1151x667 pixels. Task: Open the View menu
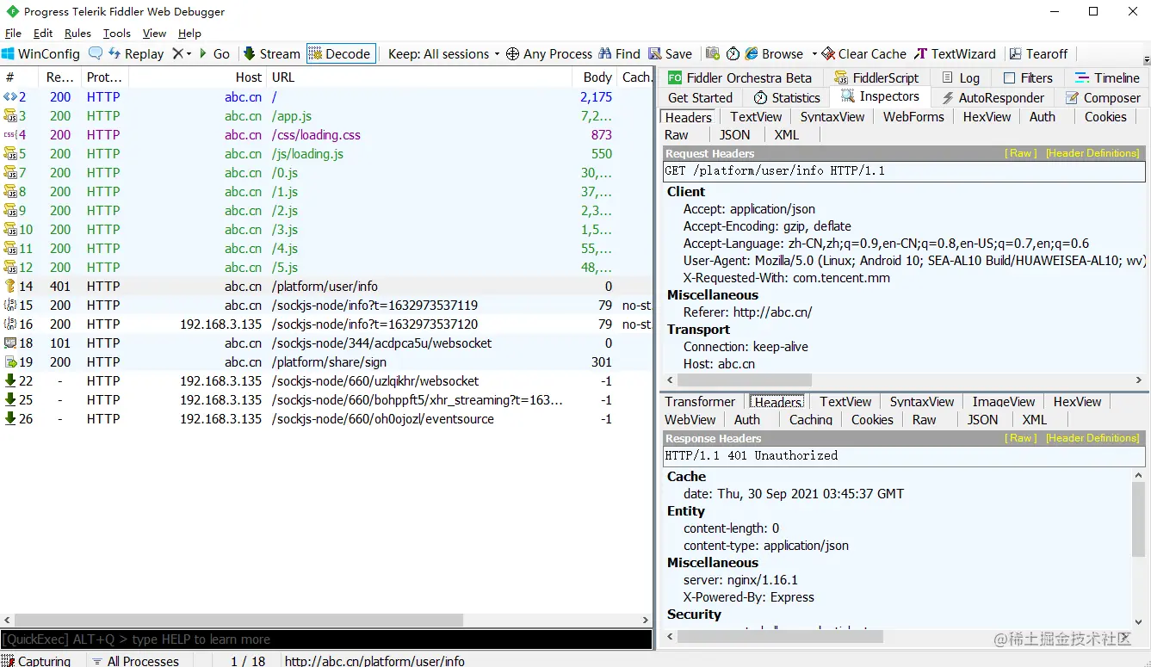click(x=154, y=34)
